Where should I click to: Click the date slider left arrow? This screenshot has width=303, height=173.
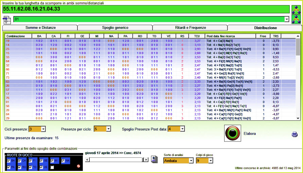point(87,160)
